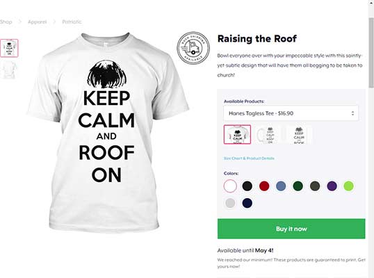Pick the light blue color swatch

pos(281,186)
